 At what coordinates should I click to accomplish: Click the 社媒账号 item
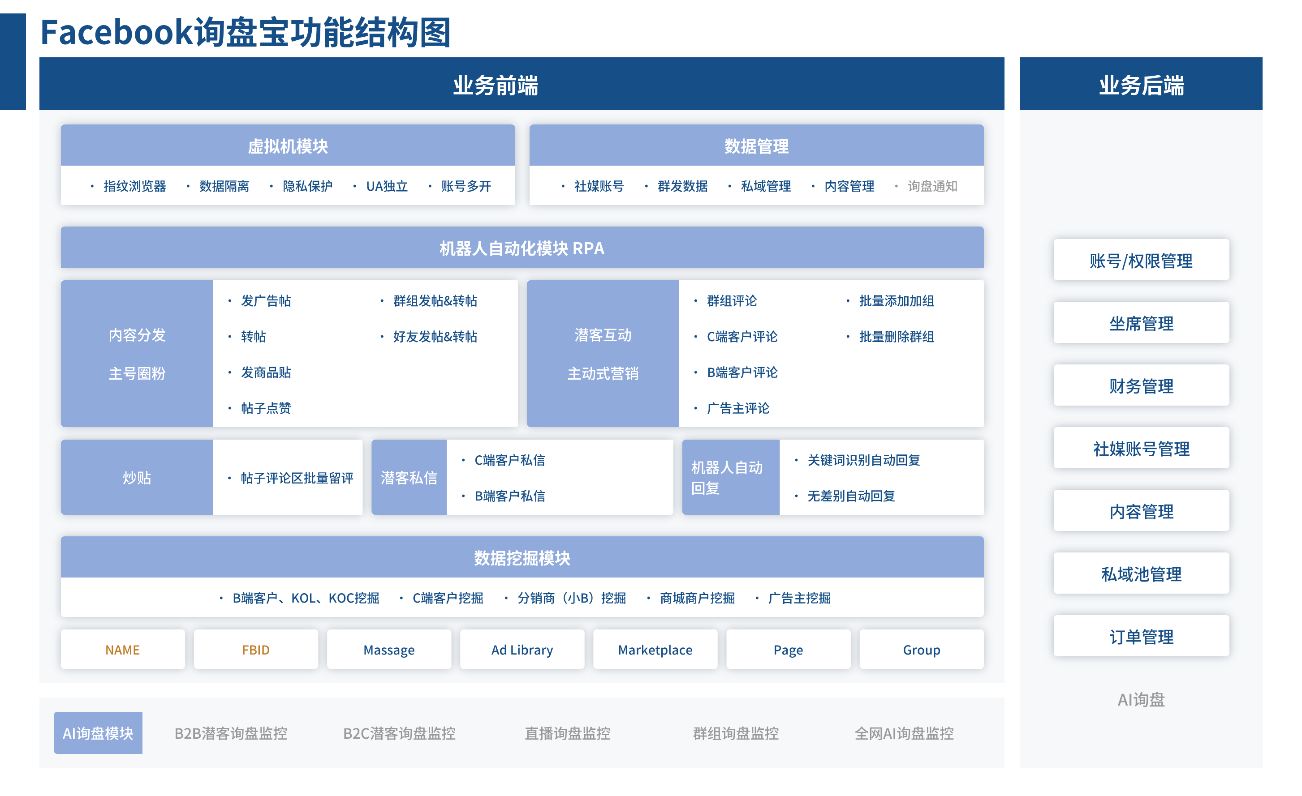[x=599, y=186]
